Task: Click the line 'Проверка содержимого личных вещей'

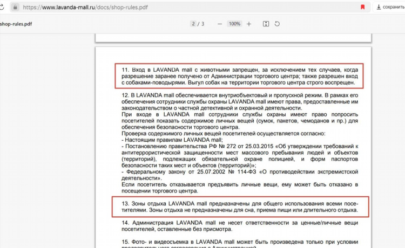Action: pyautogui.click(x=224, y=134)
